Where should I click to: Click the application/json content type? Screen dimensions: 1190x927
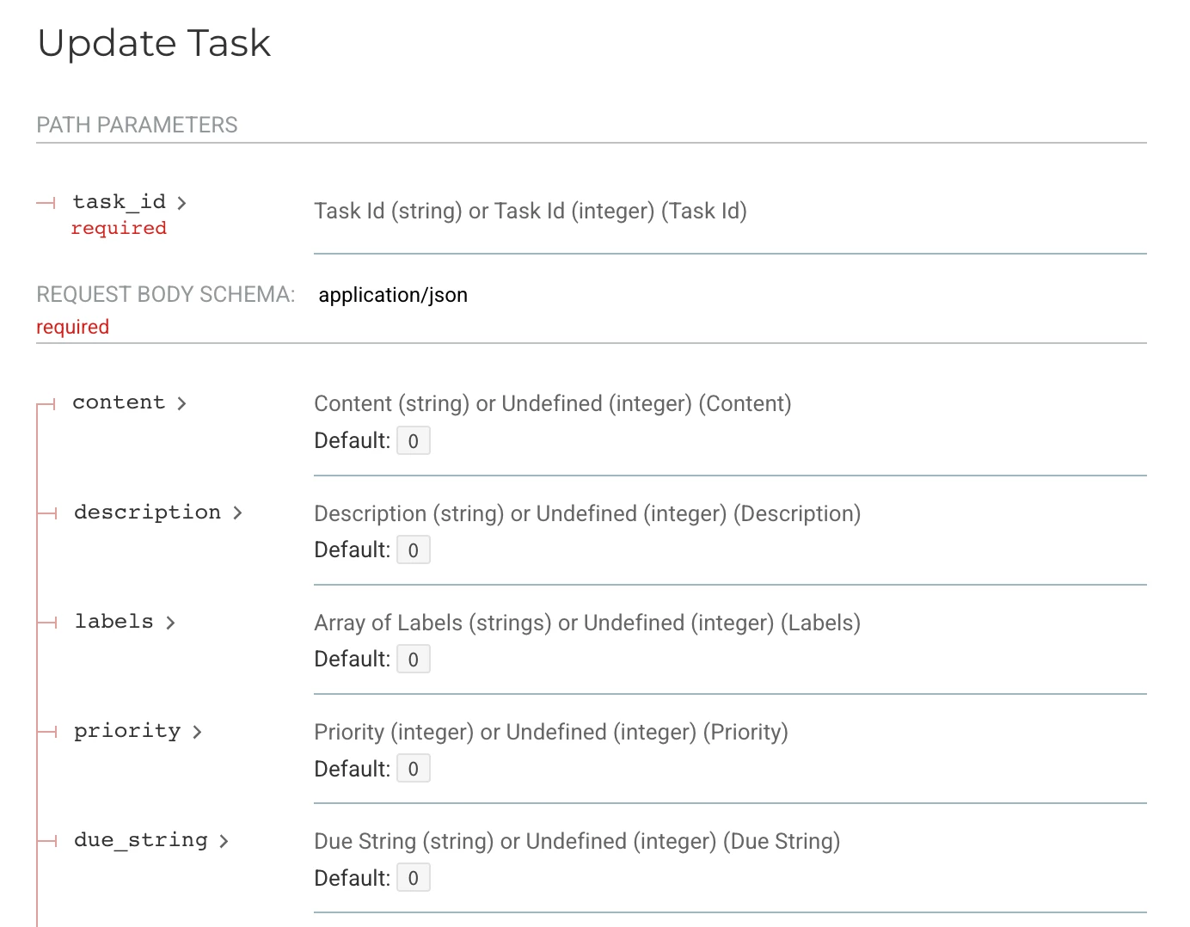click(x=393, y=295)
